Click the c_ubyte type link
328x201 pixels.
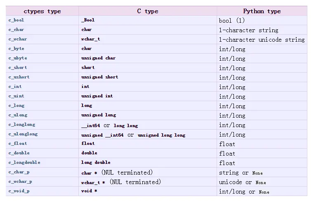pos(17,58)
